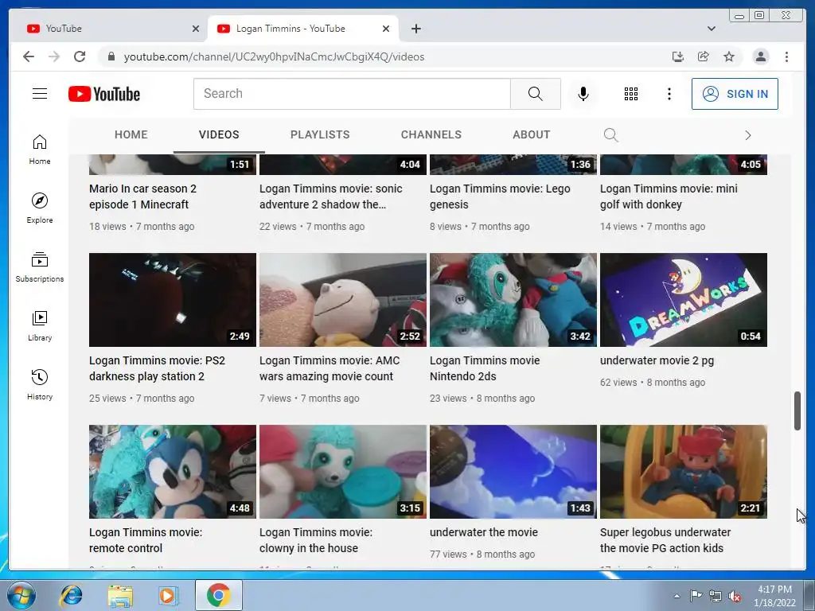Click the address bar URL
This screenshot has width=815, height=611.
(x=274, y=56)
